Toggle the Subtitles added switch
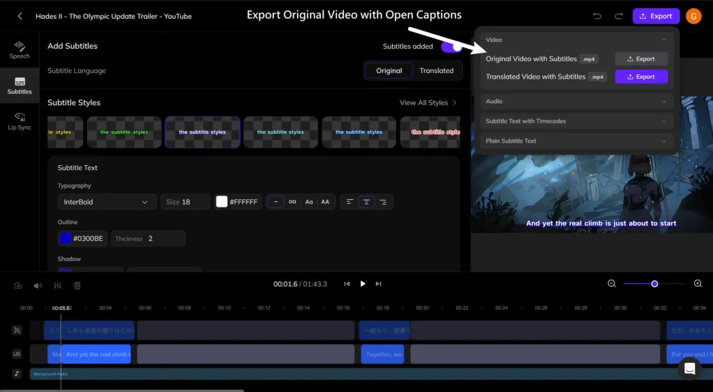This screenshot has height=392, width=713. (x=451, y=47)
